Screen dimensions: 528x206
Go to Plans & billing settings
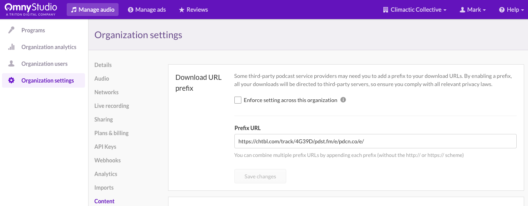click(x=112, y=133)
